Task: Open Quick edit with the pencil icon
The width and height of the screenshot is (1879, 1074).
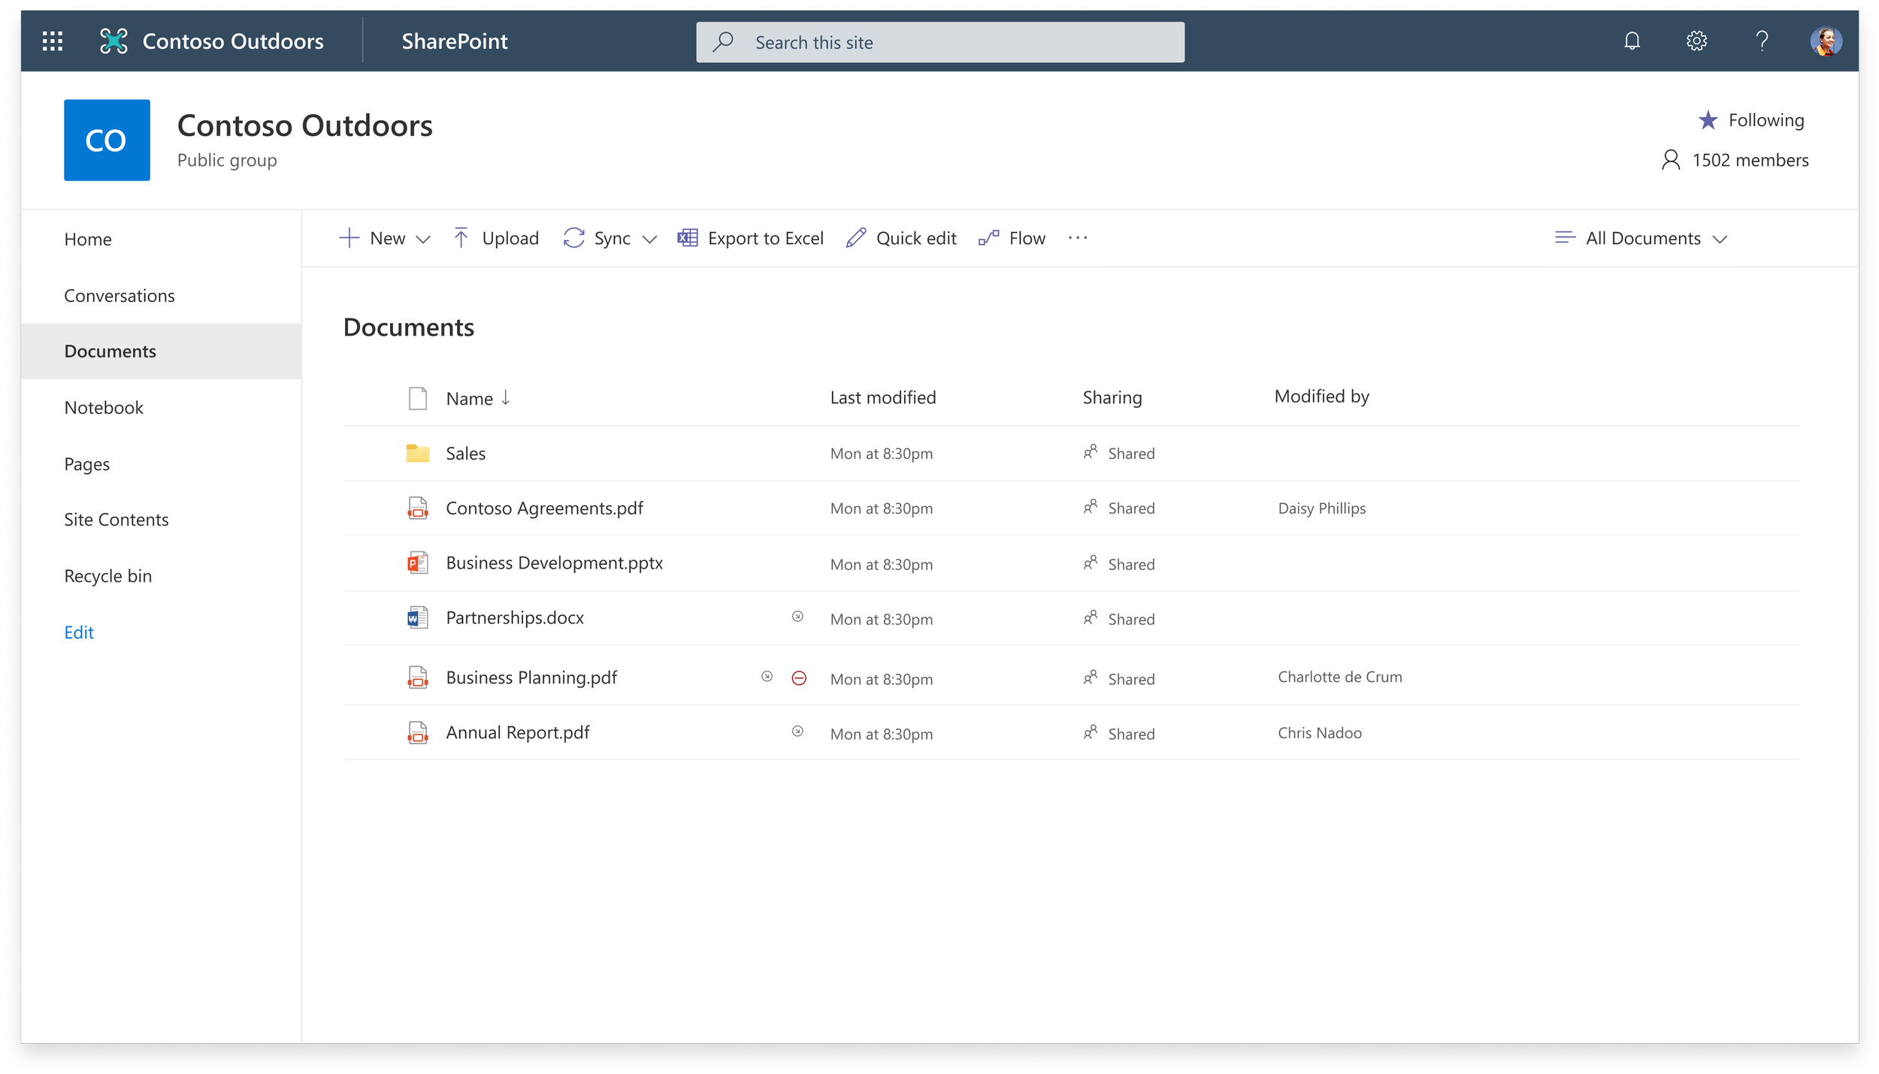Action: point(855,238)
